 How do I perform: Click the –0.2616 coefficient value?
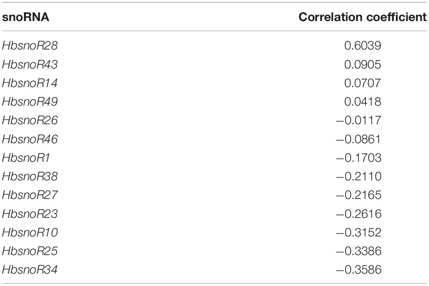tap(359, 214)
